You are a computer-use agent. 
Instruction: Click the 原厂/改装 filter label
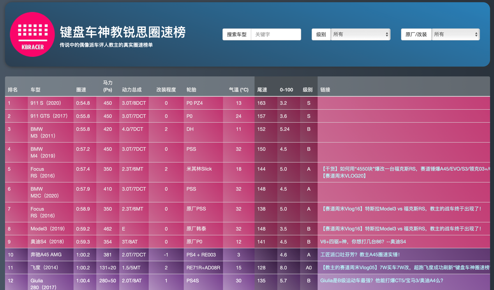[416, 34]
